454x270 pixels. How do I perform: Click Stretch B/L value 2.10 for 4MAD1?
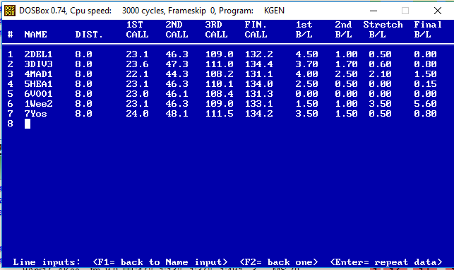coord(380,74)
